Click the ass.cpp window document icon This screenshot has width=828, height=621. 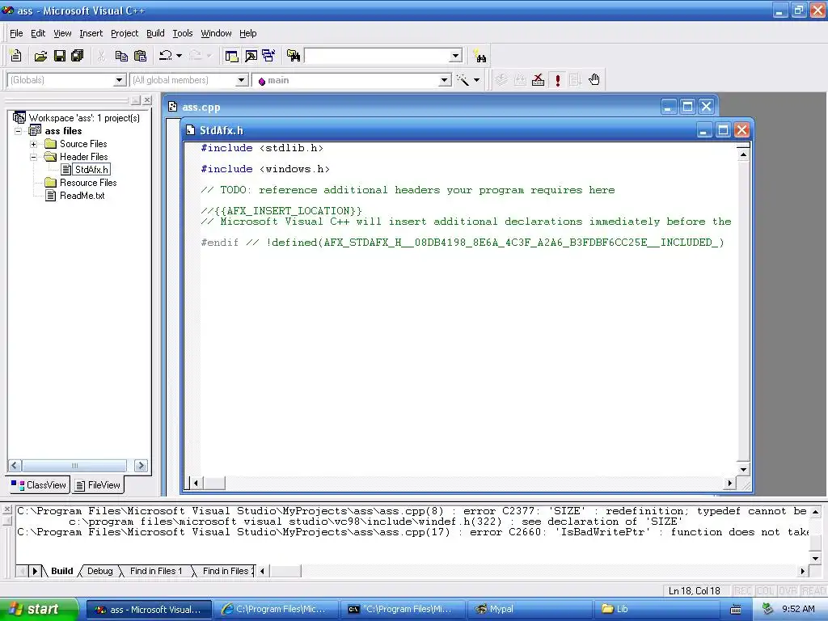173,107
